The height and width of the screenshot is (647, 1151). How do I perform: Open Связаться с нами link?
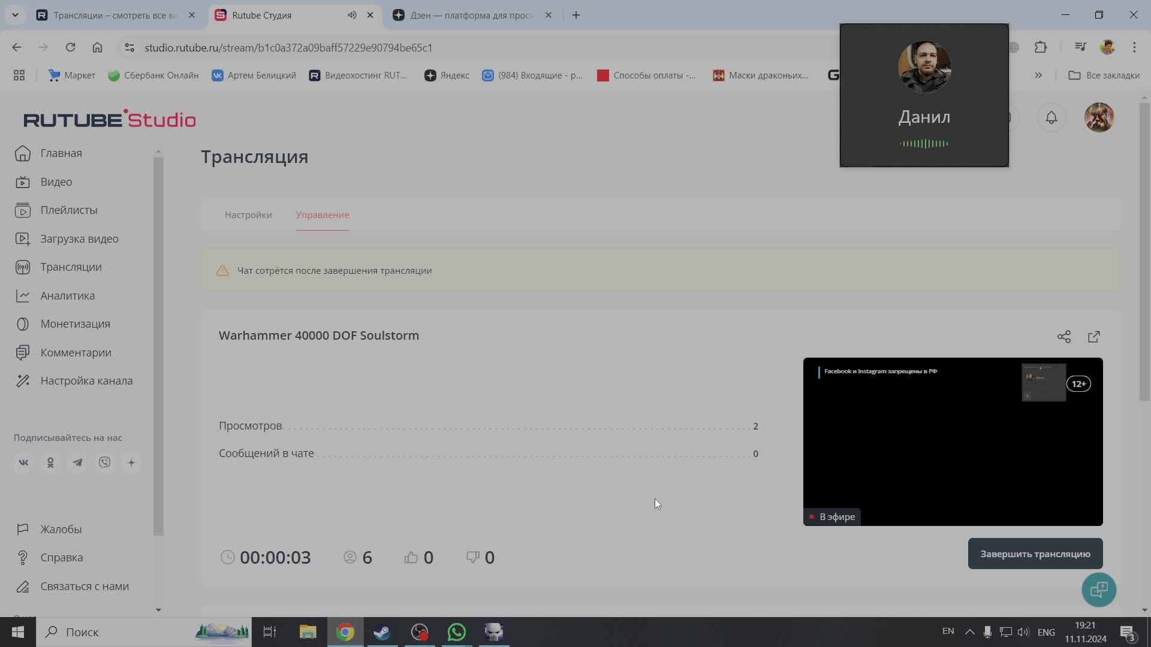coord(84,586)
